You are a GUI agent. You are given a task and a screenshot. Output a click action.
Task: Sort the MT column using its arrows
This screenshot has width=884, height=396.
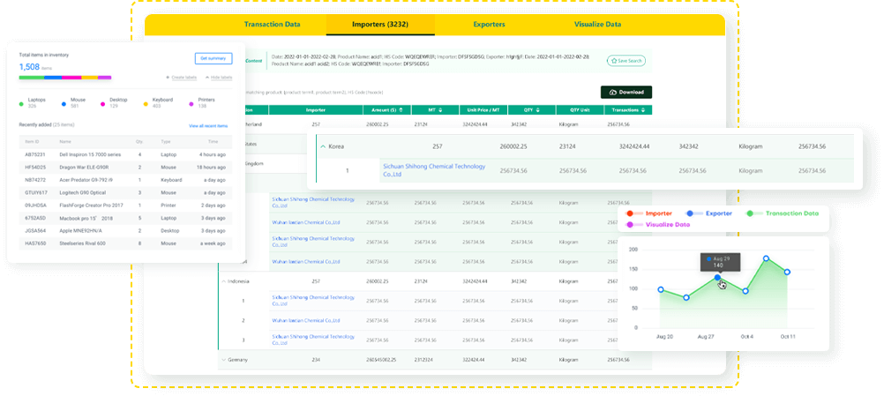pyautogui.click(x=440, y=110)
